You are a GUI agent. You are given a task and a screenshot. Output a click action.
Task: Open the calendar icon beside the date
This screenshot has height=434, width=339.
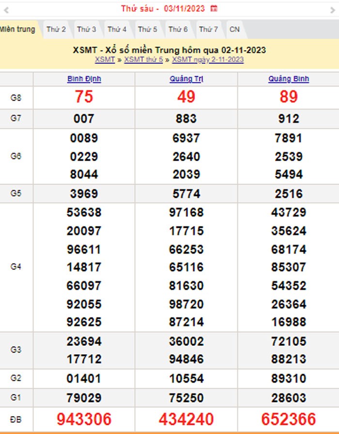(x=214, y=9)
